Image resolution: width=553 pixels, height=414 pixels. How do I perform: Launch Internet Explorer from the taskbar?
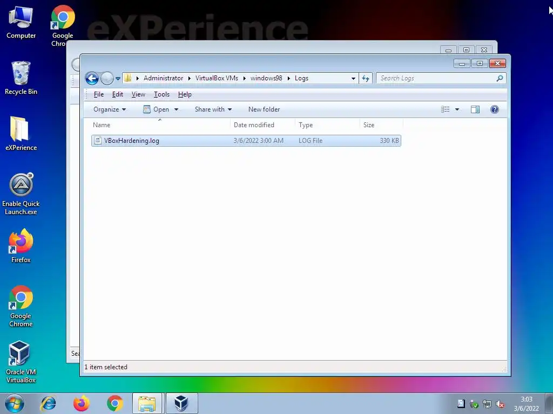tap(48, 403)
